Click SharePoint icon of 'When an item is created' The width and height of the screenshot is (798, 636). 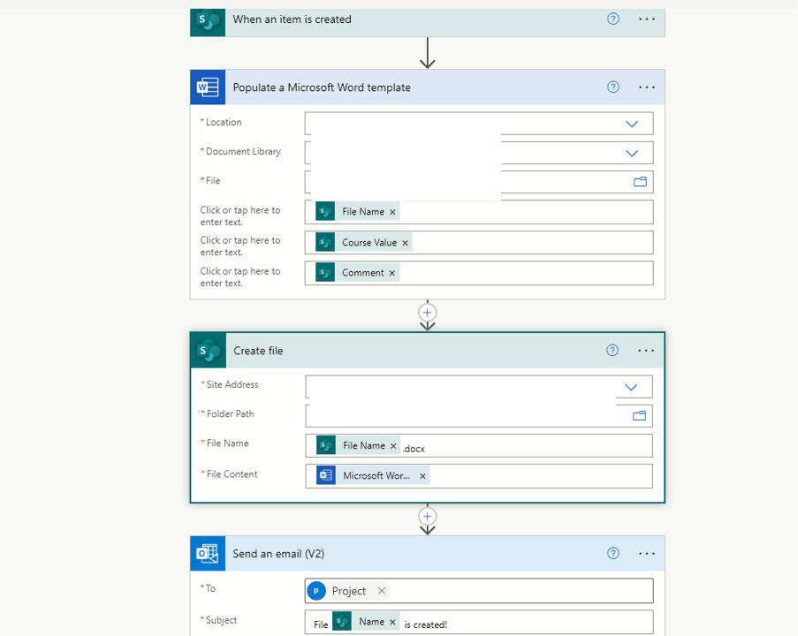pyautogui.click(x=208, y=22)
